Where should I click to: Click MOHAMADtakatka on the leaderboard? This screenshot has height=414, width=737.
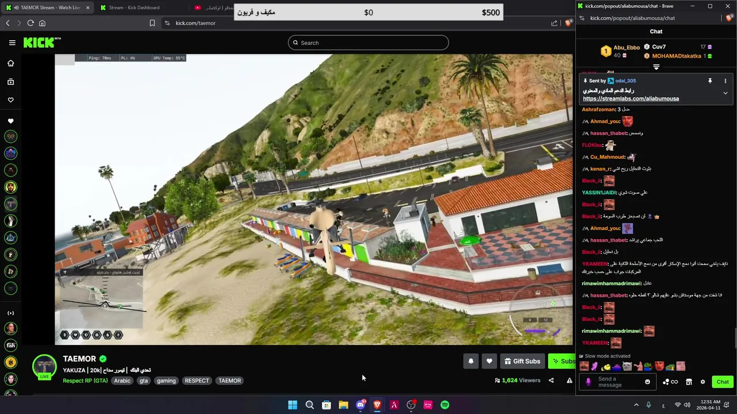click(x=677, y=56)
